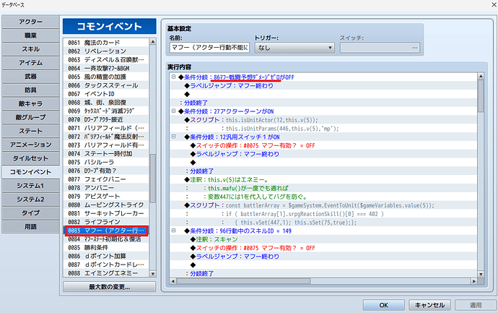
Task: Select the first ラベルジャンプ:マフー終わり command
Action: coord(323,85)
